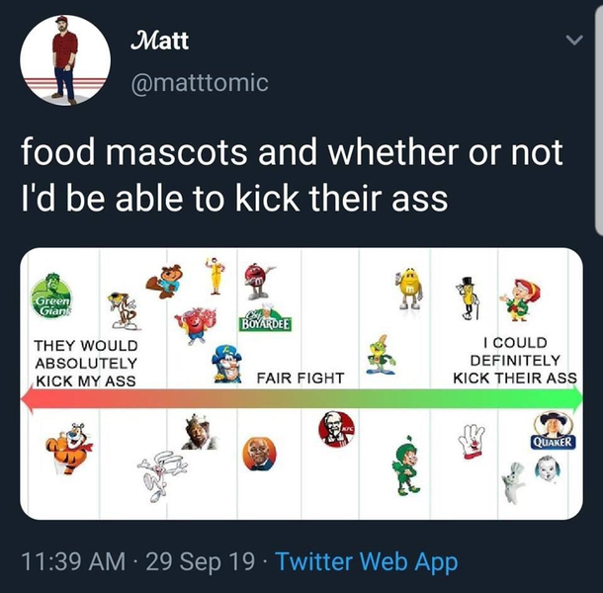The height and width of the screenshot is (593, 603).
Task: Click the yellow M&M character
Action: [x=409, y=289]
